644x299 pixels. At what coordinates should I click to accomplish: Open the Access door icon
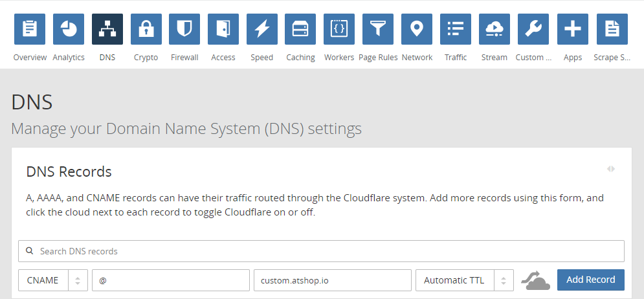[x=223, y=29]
